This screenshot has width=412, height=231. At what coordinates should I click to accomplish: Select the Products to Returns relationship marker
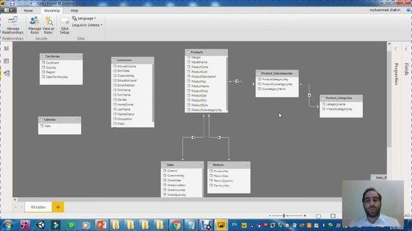pyautogui.click(x=219, y=137)
